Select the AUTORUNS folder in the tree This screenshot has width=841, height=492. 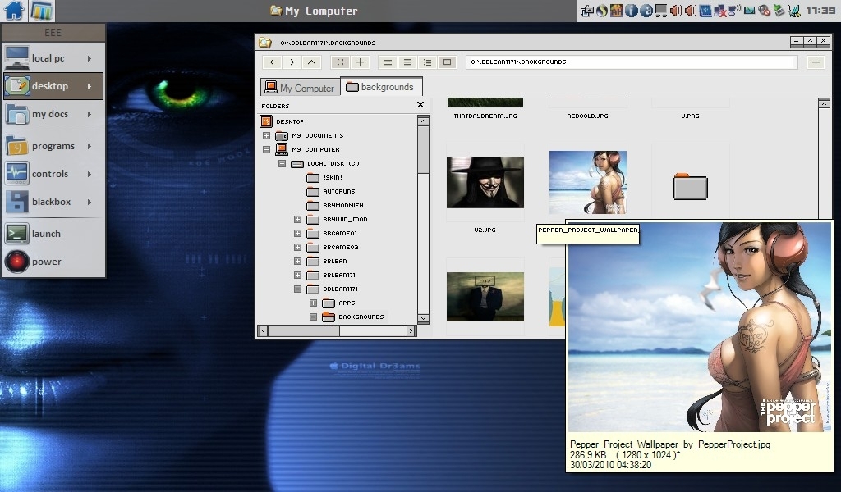[331, 191]
